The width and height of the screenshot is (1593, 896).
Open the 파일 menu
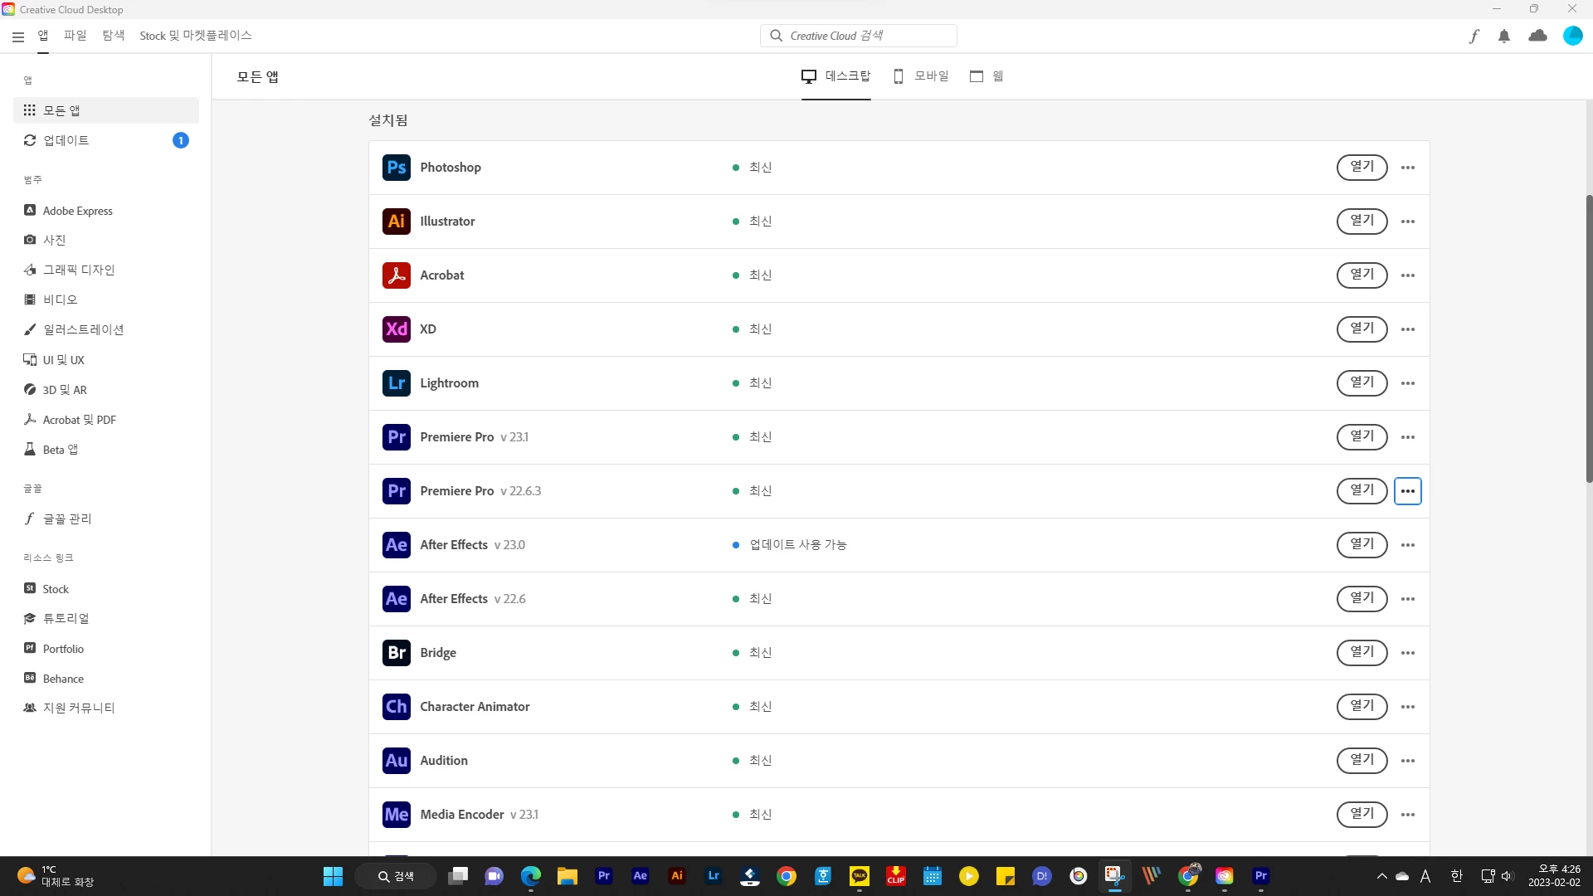[75, 36]
